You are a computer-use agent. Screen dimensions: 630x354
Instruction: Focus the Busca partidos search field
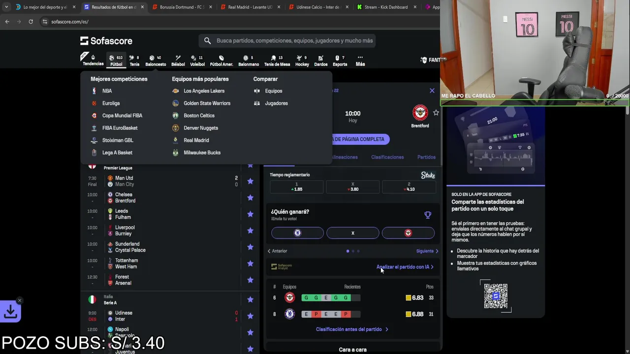click(x=287, y=41)
